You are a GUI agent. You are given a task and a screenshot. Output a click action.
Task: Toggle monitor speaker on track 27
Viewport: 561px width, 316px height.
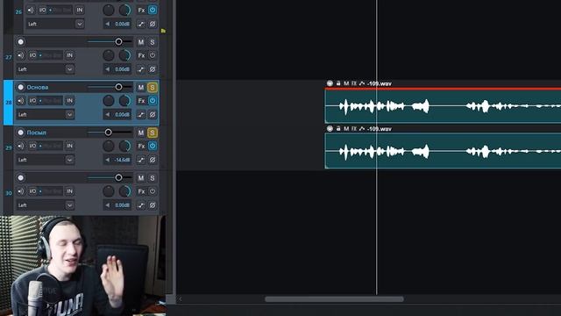[x=21, y=55]
